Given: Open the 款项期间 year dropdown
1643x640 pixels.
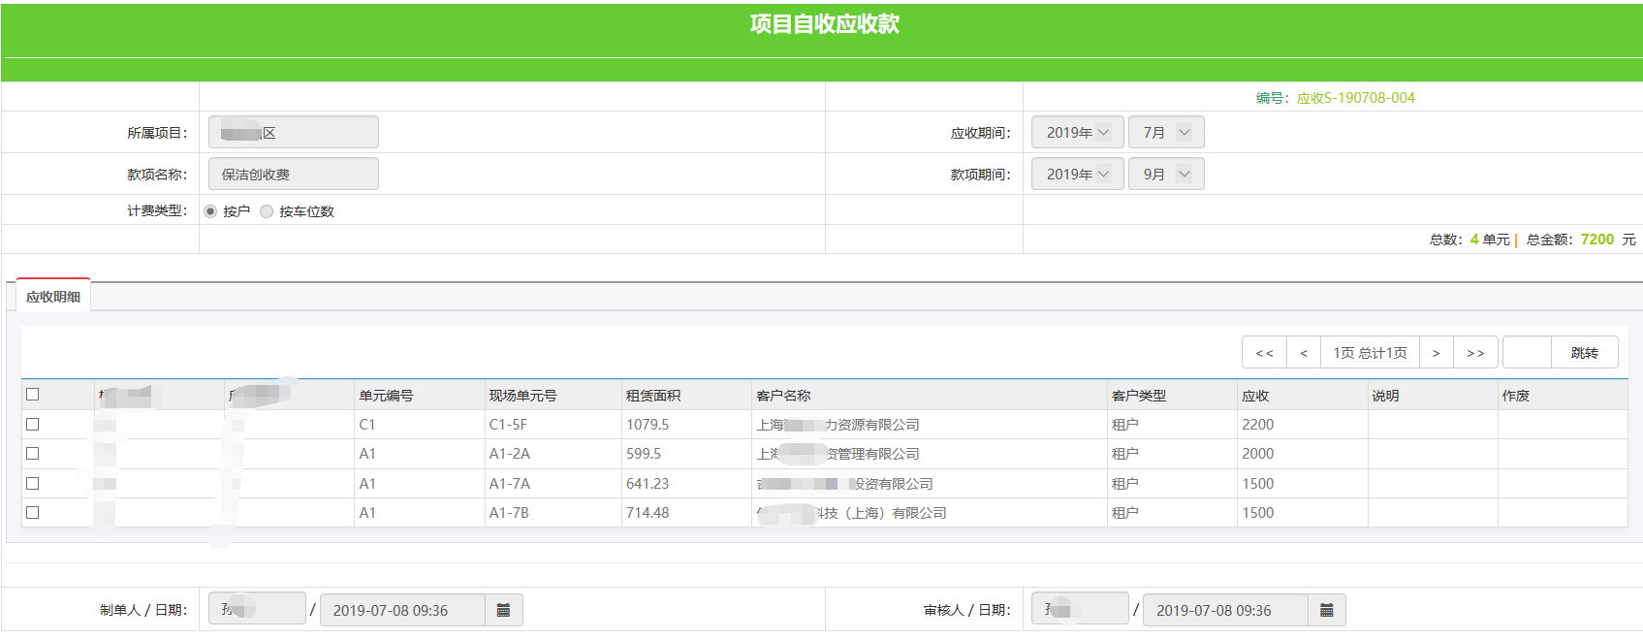Looking at the screenshot, I should pos(1077,175).
